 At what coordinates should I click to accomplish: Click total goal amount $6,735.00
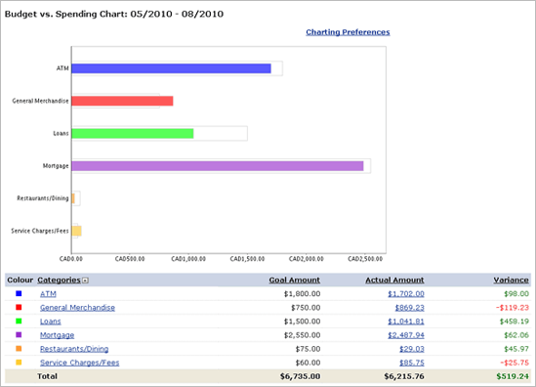[300, 376]
